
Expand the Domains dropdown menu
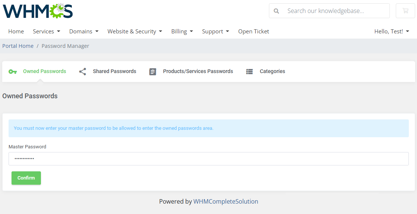pyautogui.click(x=84, y=31)
